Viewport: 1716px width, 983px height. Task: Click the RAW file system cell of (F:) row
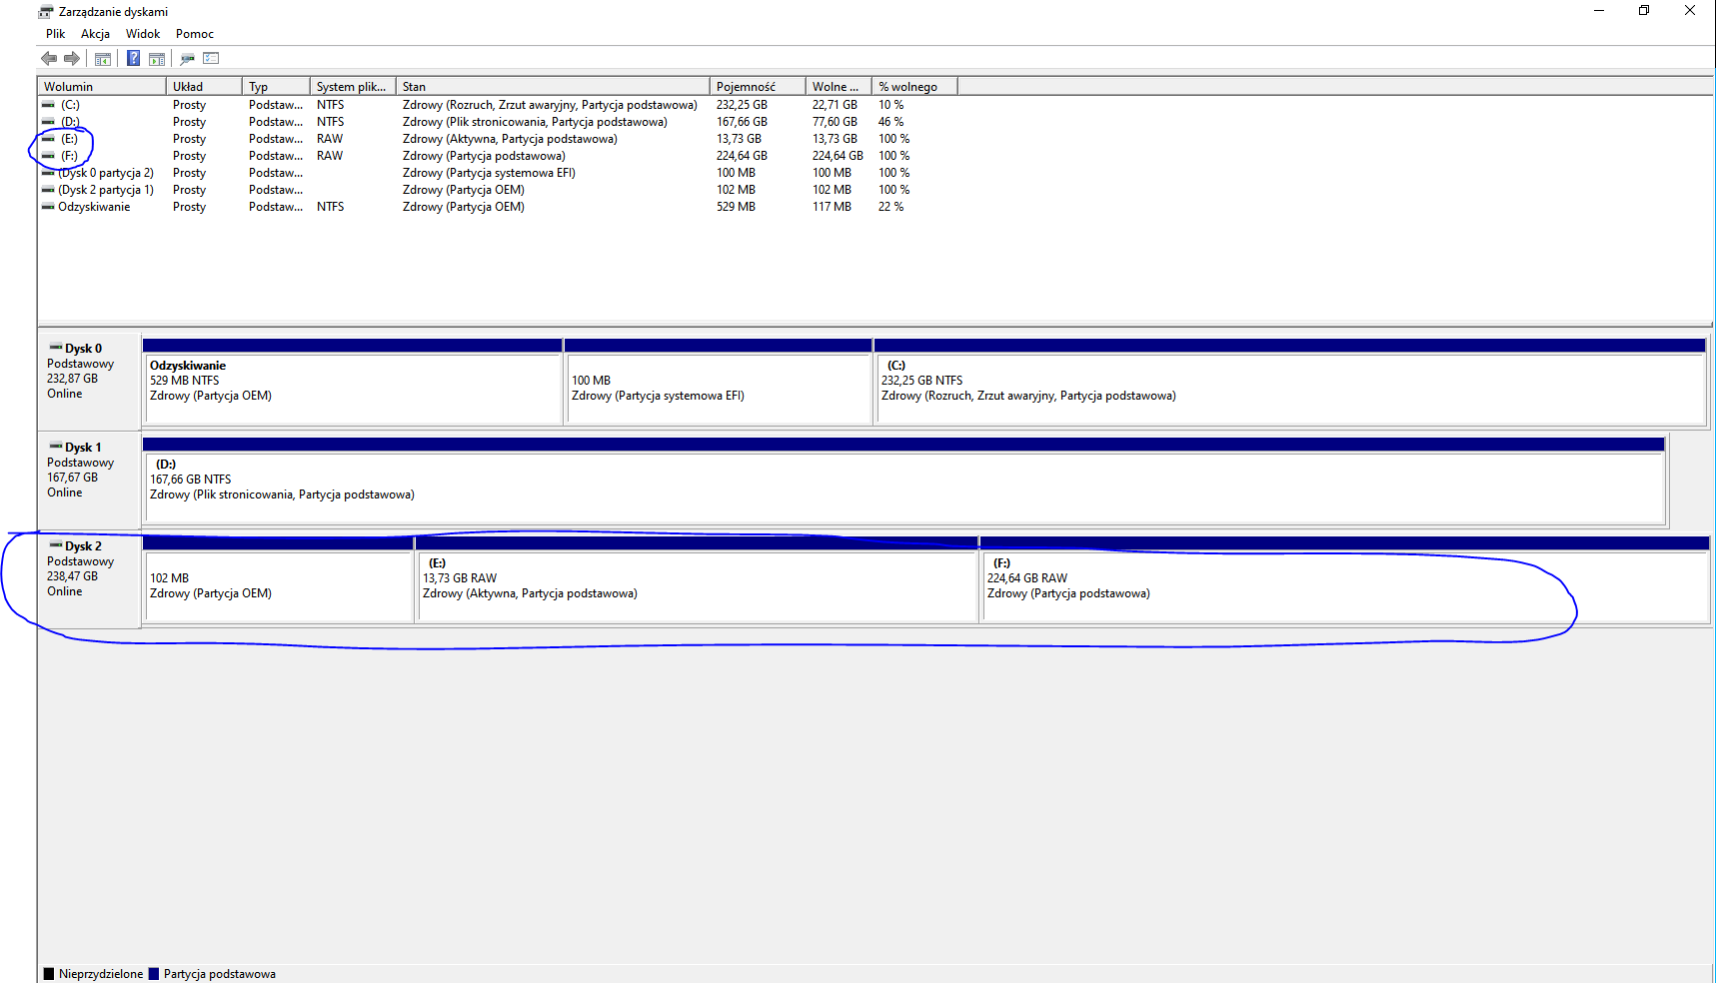coord(330,156)
